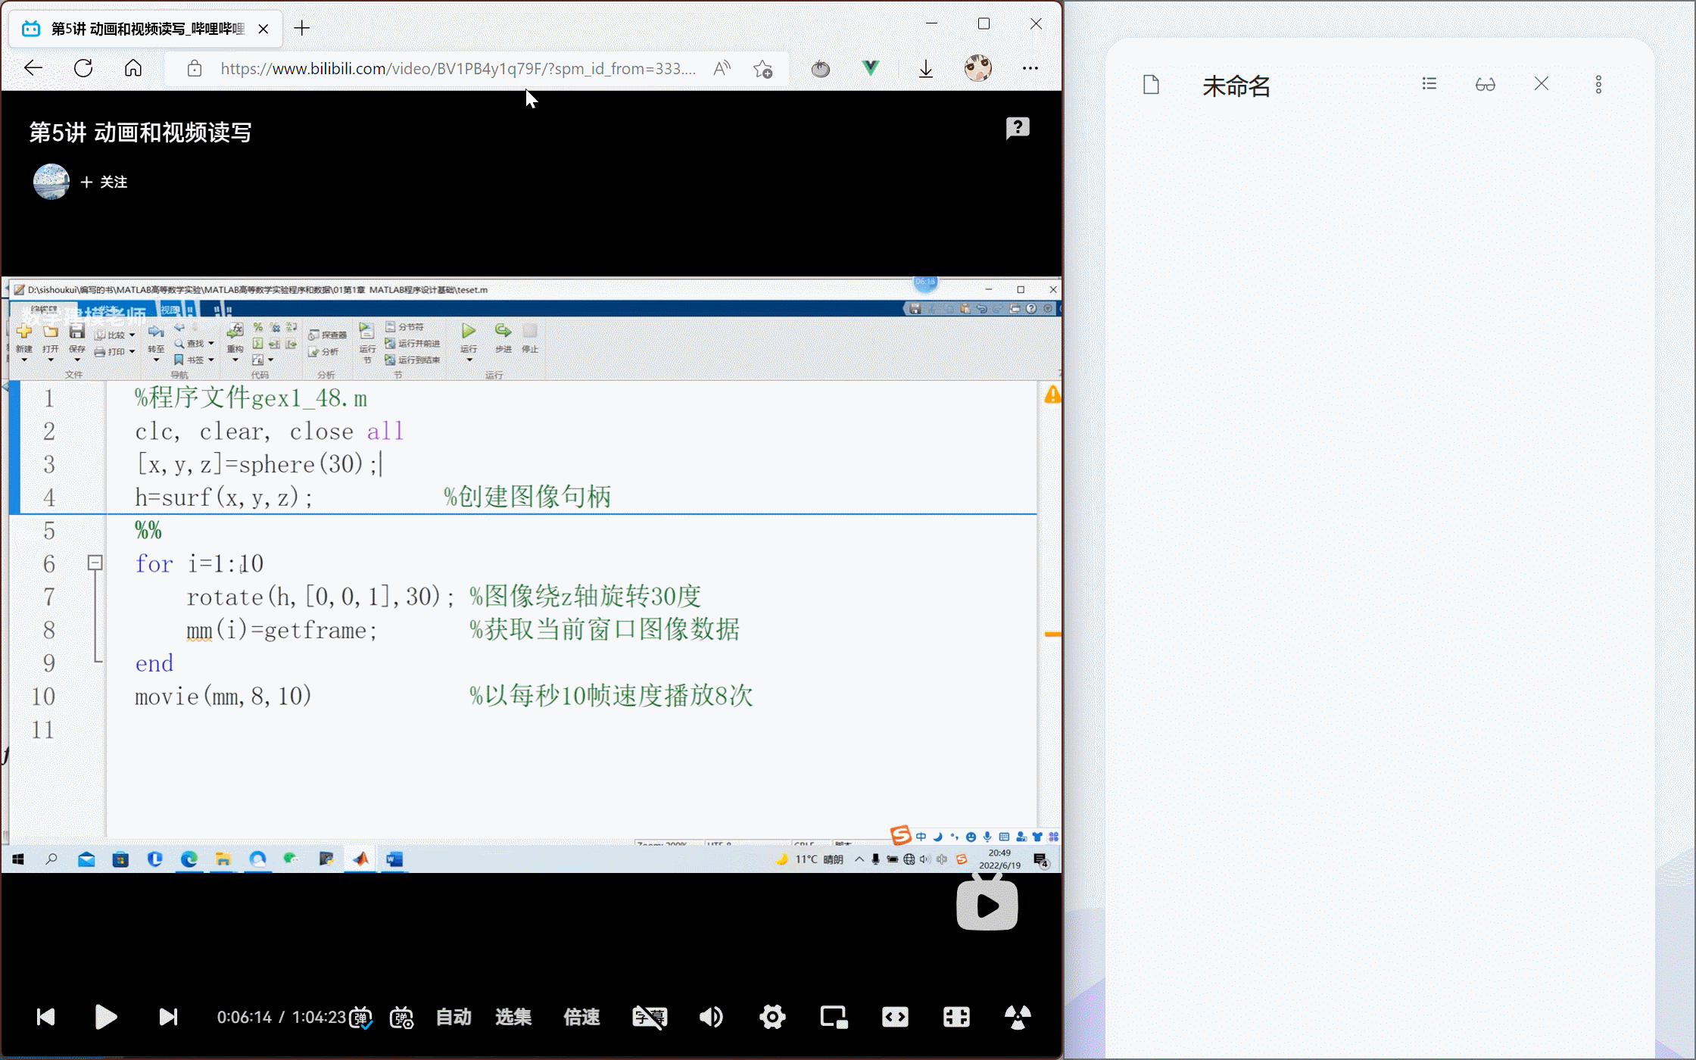Open the playback speed 倍速 dropdown
Image resolution: width=1696 pixels, height=1060 pixels.
pyautogui.click(x=581, y=1017)
